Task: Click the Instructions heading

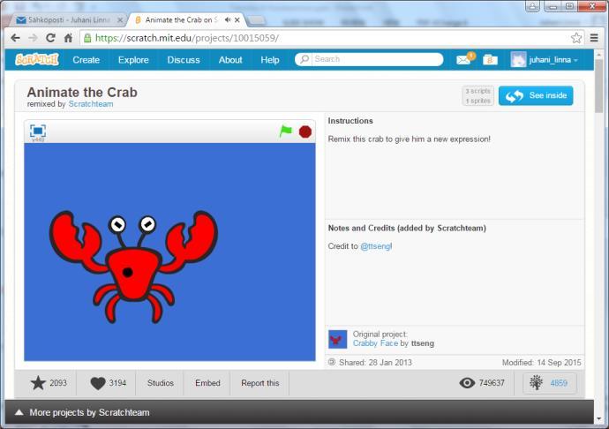Action: click(x=350, y=121)
